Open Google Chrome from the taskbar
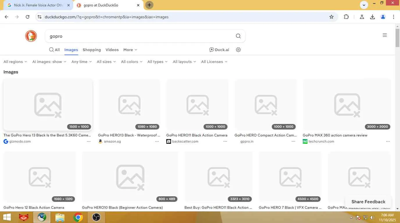This screenshot has height=223, width=400. point(78,217)
